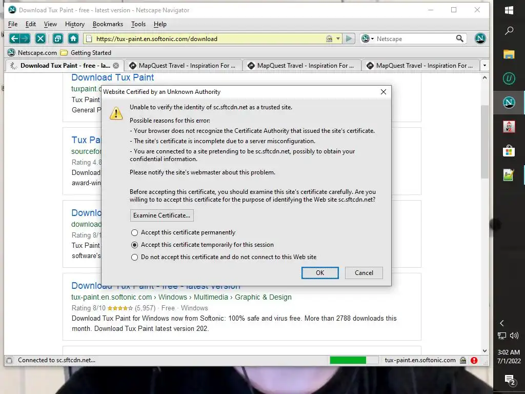The height and width of the screenshot is (394, 525).
Task: Click the warning triangle icon in the dialog
Action: tap(116, 113)
